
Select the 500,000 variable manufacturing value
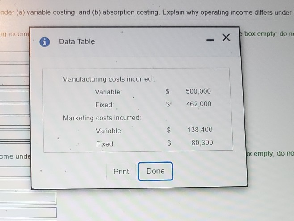(x=198, y=91)
